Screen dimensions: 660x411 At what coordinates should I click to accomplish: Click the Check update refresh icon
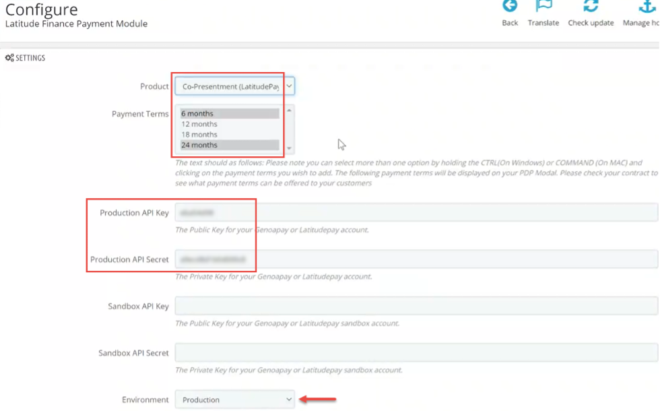[x=591, y=6]
